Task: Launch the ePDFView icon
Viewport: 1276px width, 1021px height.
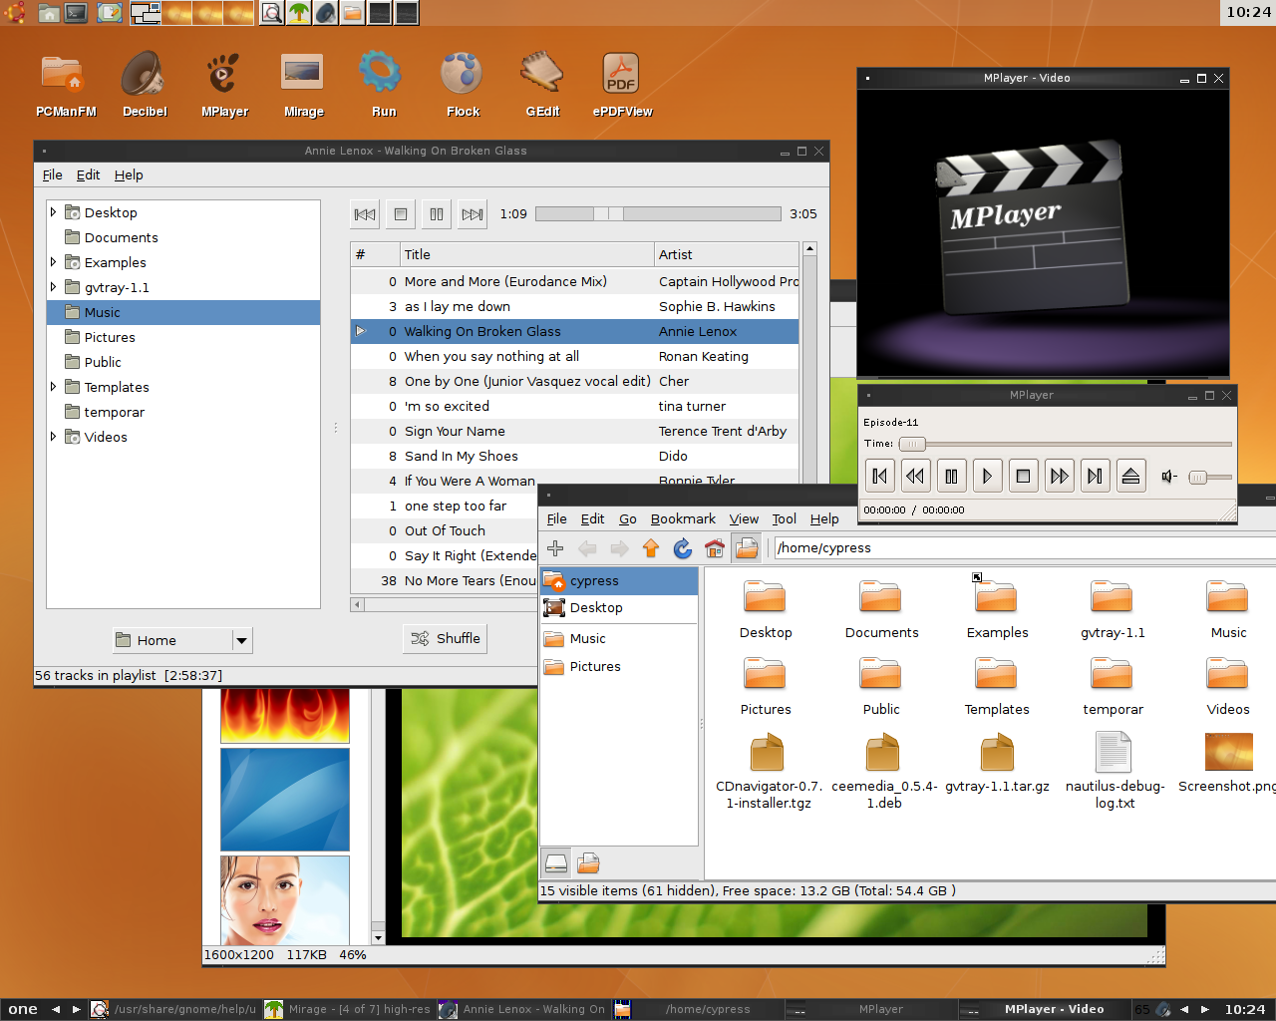Action: 622,84
